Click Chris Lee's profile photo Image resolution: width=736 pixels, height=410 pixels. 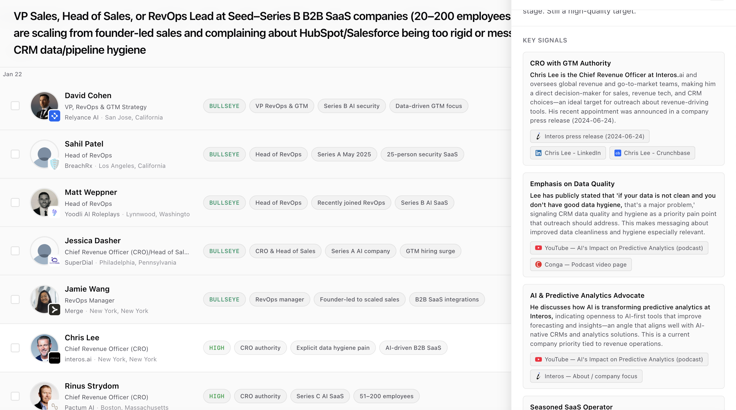(x=44, y=348)
